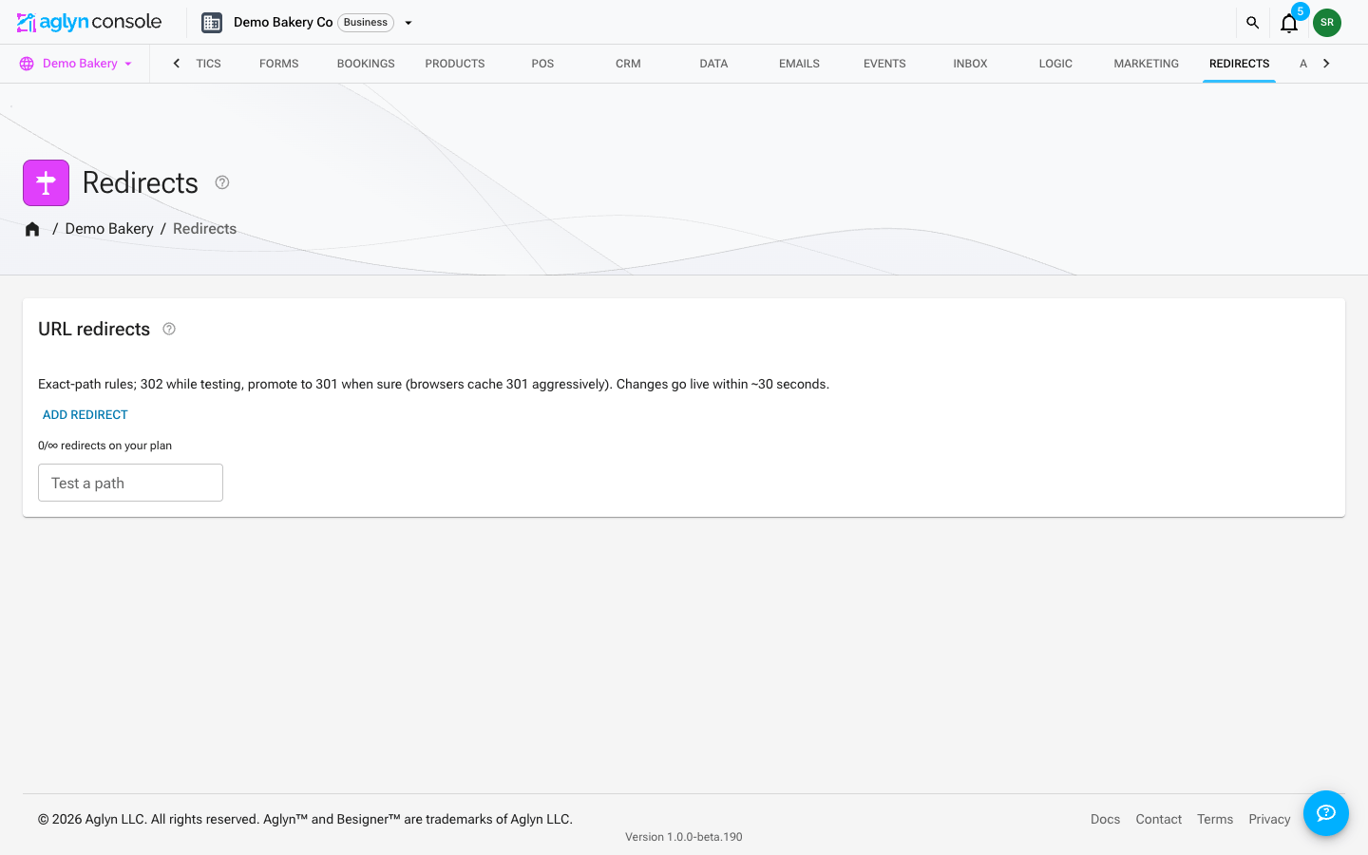The image size is (1368, 855).
Task: Open the notifications bell
Action: 1289,23
